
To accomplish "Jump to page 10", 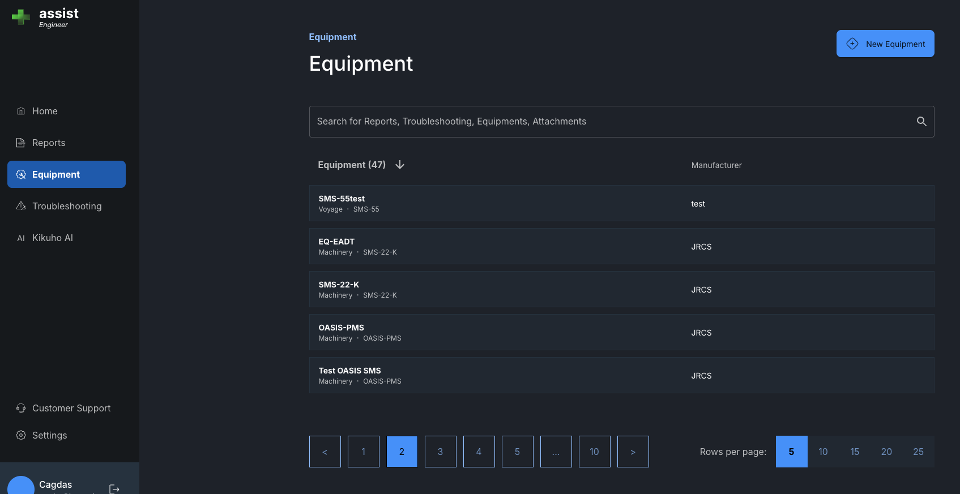I will click(595, 452).
